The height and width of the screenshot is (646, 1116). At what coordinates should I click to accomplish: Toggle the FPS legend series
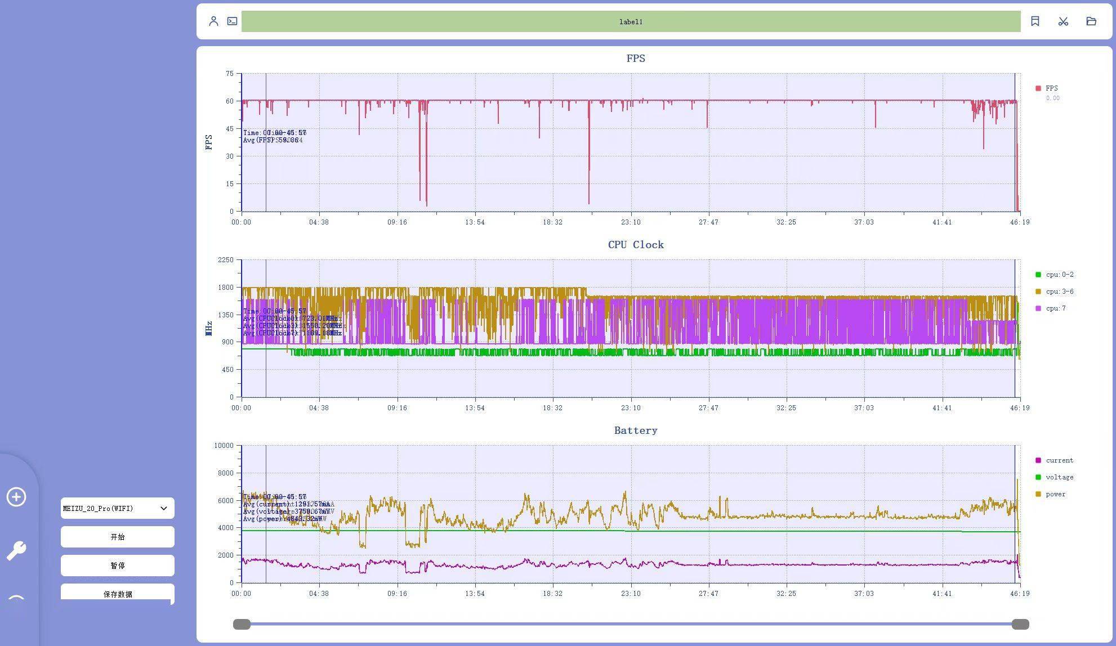tap(1047, 88)
